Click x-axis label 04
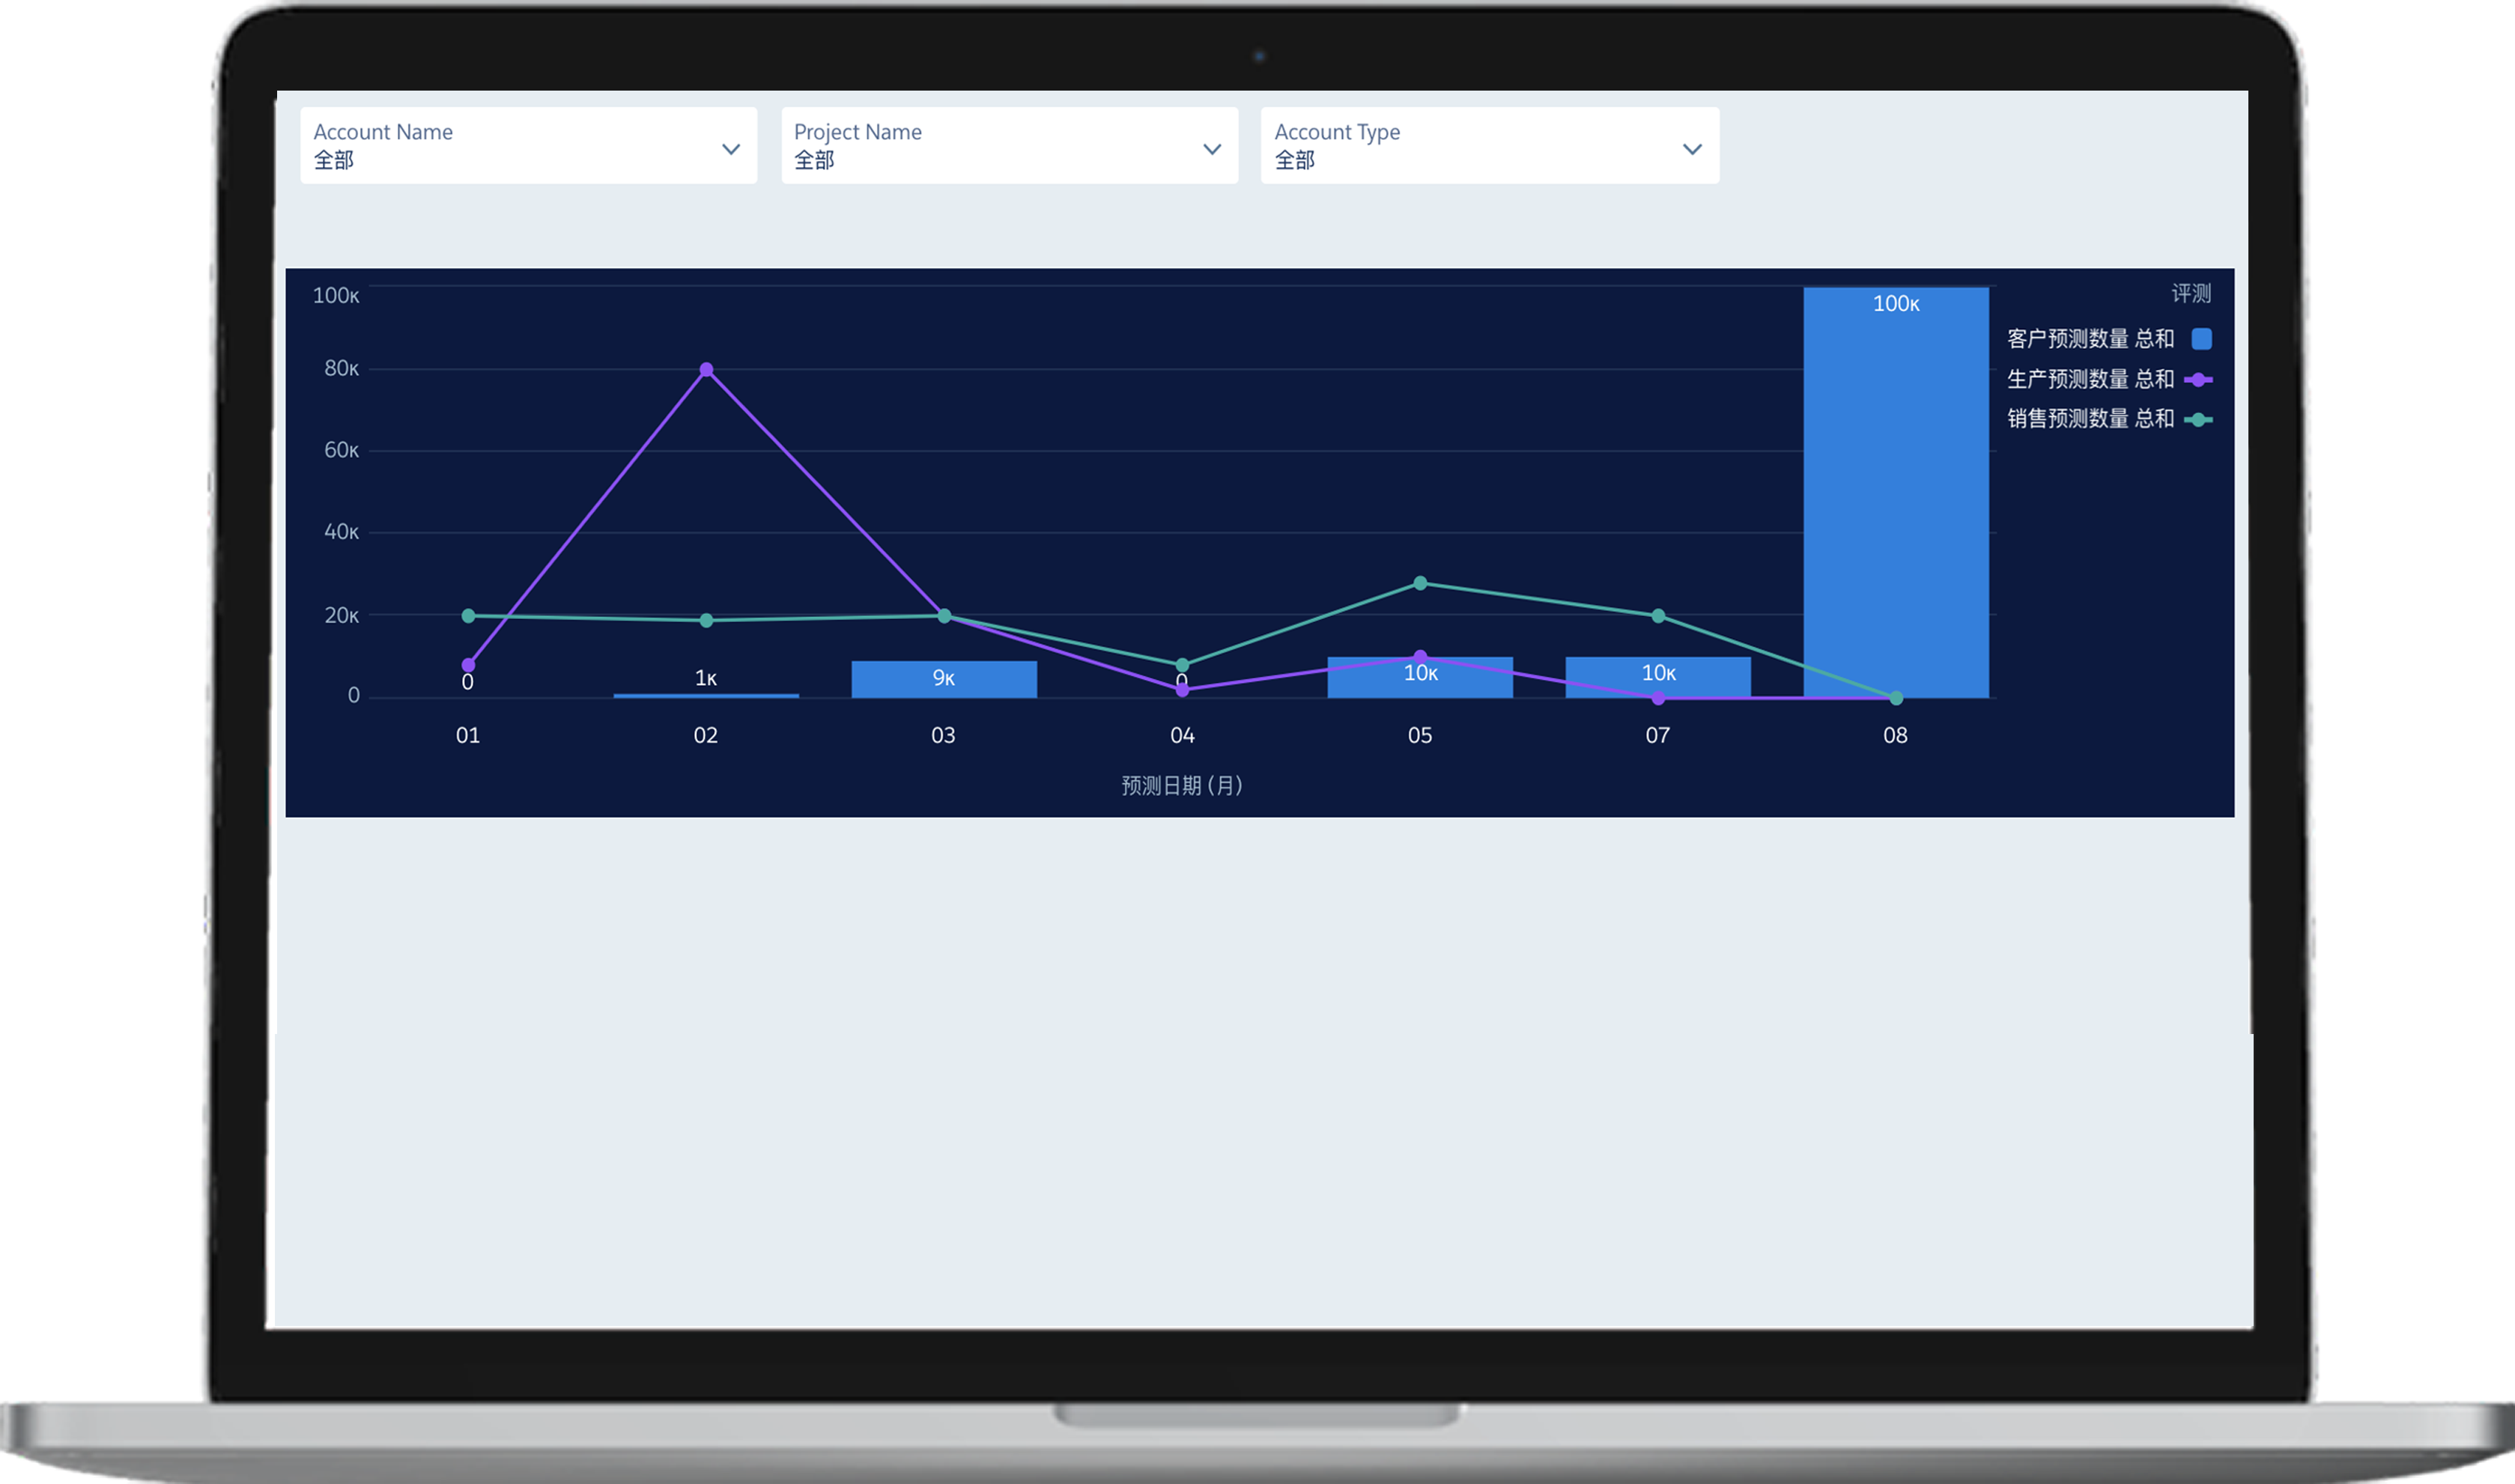The image size is (2515, 1484). click(x=1182, y=736)
